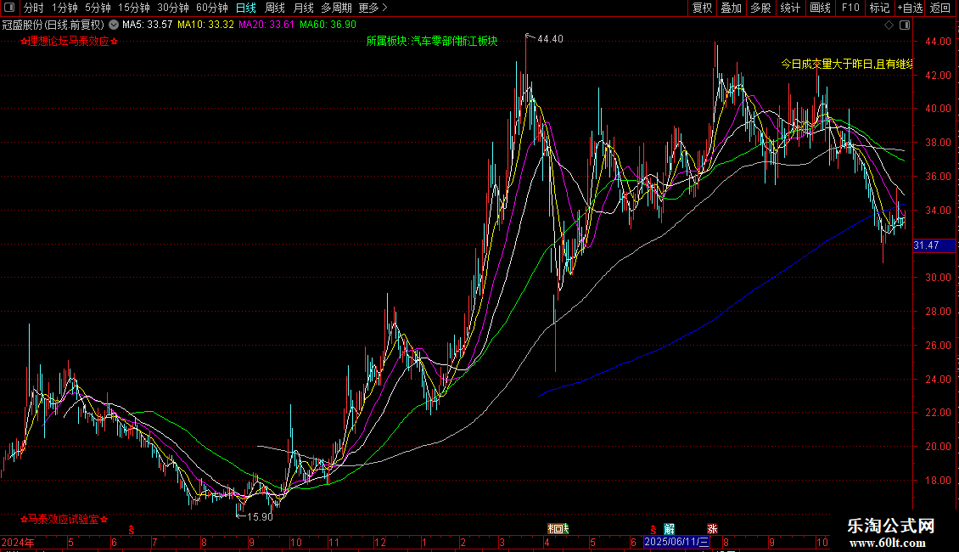Click the diamond icon above the price axis
The height and width of the screenshot is (552, 959).
coord(889,25)
